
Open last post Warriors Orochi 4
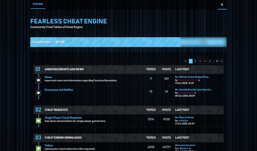(185, 145)
